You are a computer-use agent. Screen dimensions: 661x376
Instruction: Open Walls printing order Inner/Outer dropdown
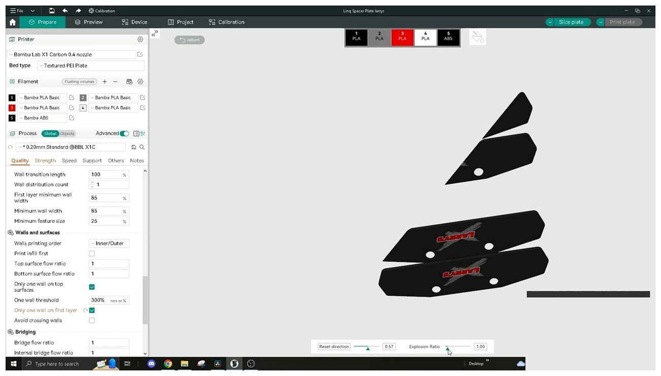point(109,243)
